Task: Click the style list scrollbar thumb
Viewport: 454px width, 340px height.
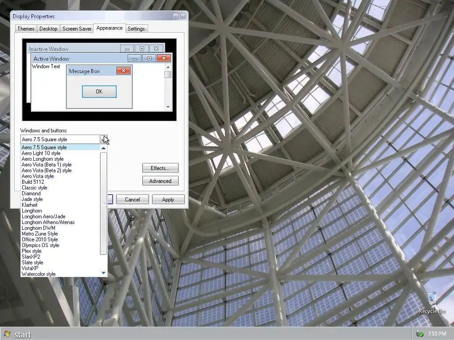Action: (103, 204)
